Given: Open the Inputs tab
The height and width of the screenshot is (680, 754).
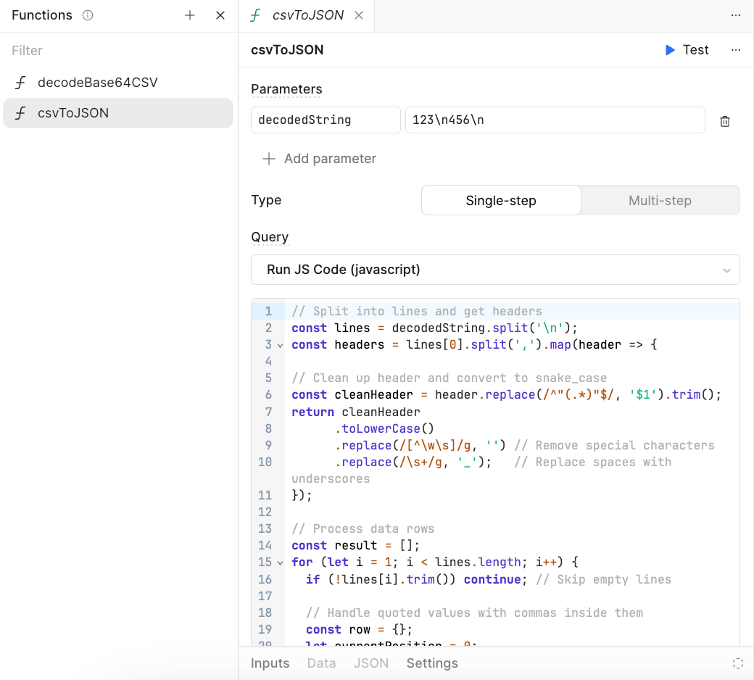Looking at the screenshot, I should 270,663.
